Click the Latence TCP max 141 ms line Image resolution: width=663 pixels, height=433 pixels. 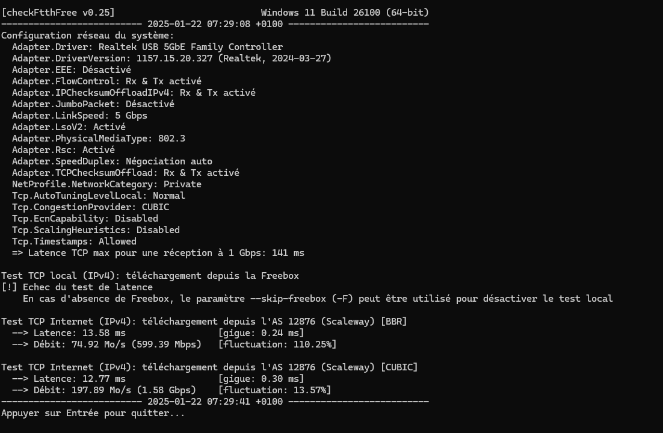click(x=158, y=253)
